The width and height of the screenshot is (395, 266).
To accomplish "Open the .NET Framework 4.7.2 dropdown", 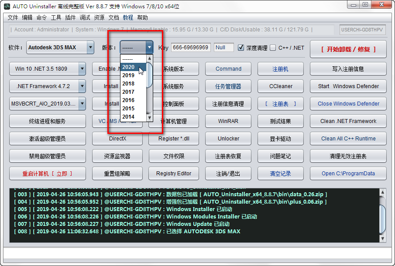I will coord(82,86).
